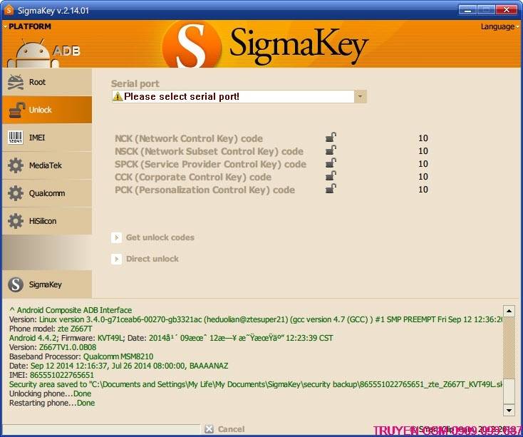This screenshot has height=437, width=523.
Task: Click the log scrollbar down arrow
Action: coord(509,410)
